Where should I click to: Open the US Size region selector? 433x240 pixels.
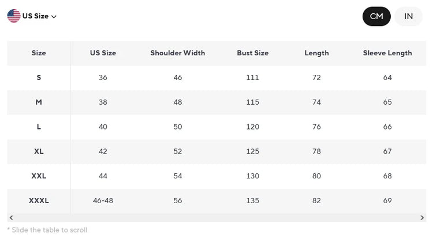click(32, 16)
